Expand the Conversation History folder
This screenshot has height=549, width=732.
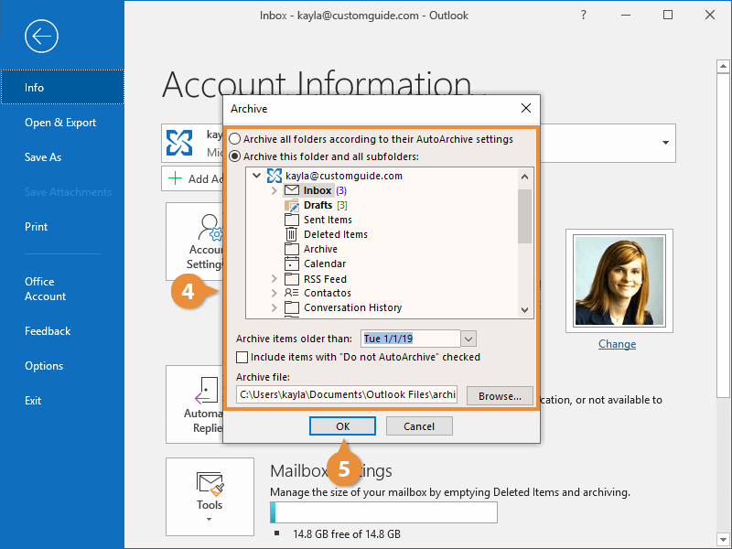point(274,307)
